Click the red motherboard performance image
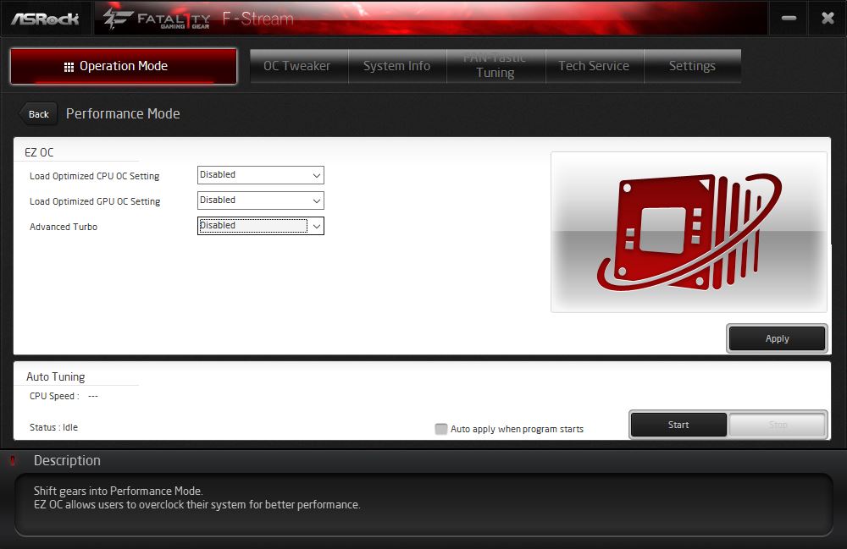 (x=689, y=232)
